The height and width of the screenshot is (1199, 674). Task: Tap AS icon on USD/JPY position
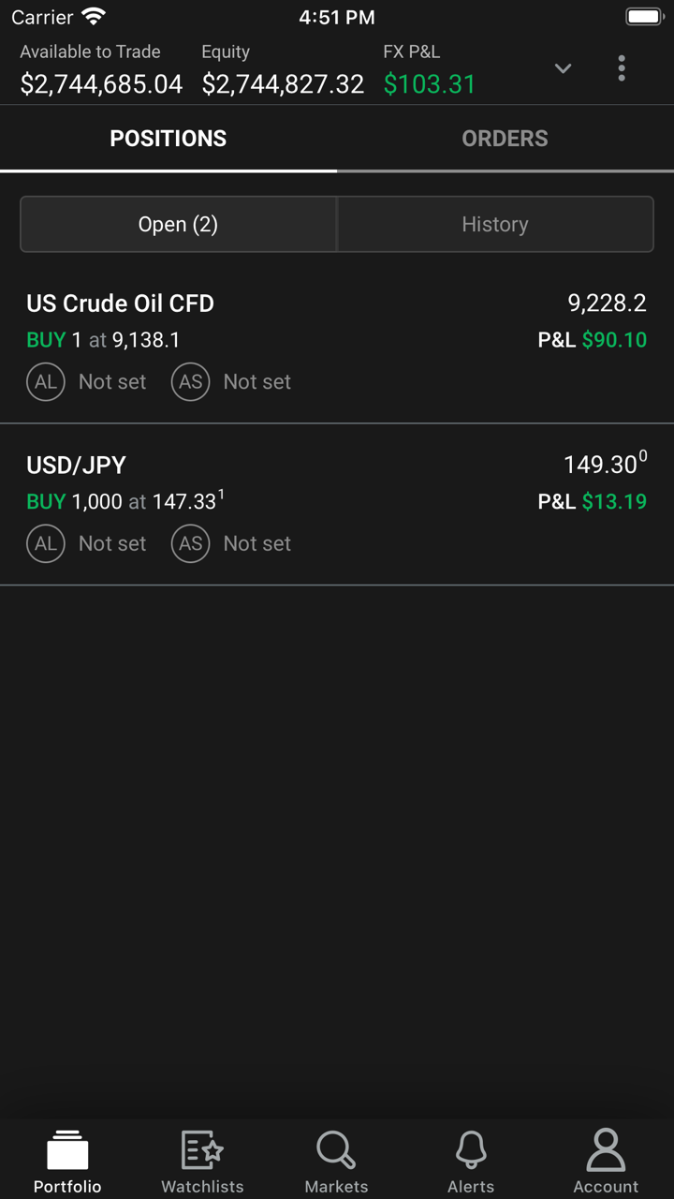tap(190, 543)
